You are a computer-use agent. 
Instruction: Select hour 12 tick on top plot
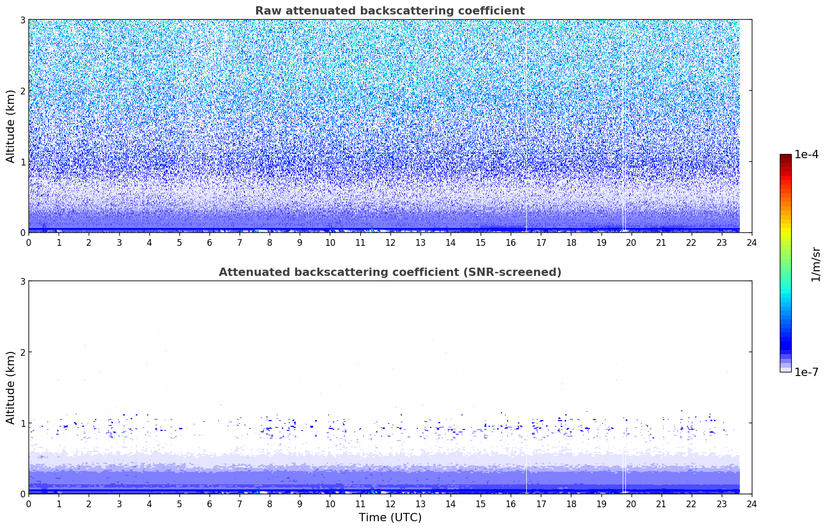pos(390,242)
